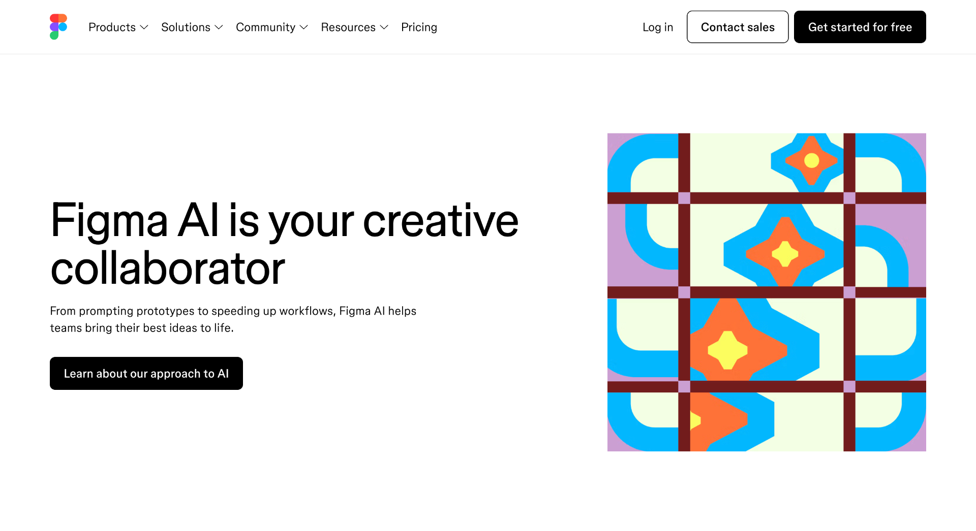Click the hero description paragraph text
The height and width of the screenshot is (531, 976).
pos(233,319)
